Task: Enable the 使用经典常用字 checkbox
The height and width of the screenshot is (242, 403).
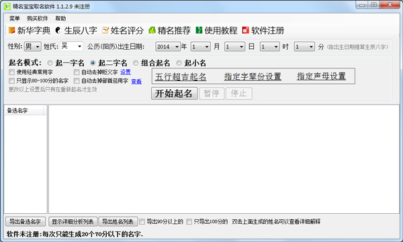Action: click(11, 72)
